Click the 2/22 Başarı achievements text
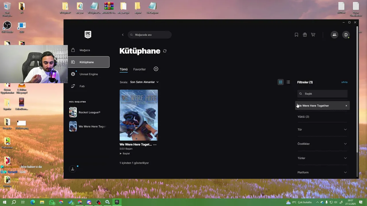The height and width of the screenshot is (206, 367). tap(126, 149)
